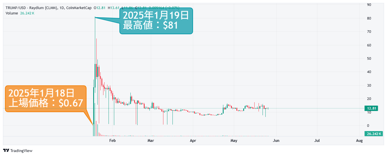Pick the Jun label on time axis
The width and height of the screenshot is (387, 156).
pos(276,140)
